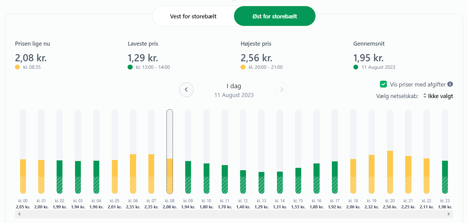Click the 11 August 2023 date label

(234, 95)
